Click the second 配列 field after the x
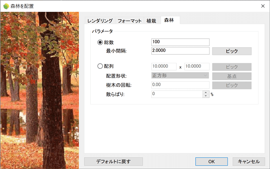The image size is (270, 169). pyautogui.click(x=197, y=67)
